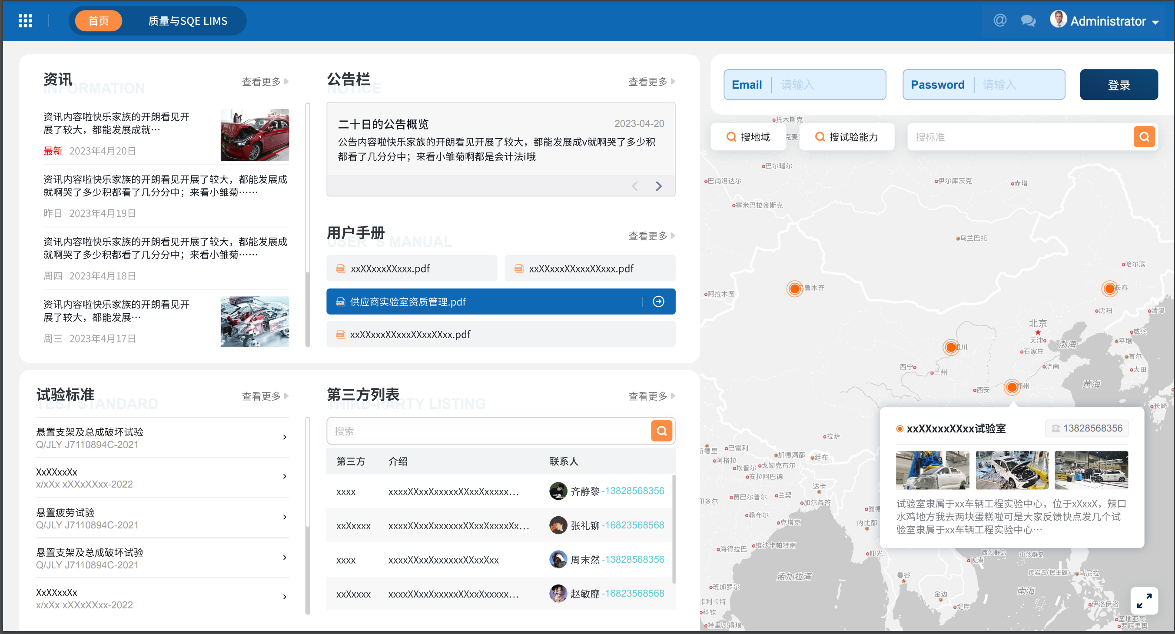Open the chat messages icon

click(x=1028, y=21)
